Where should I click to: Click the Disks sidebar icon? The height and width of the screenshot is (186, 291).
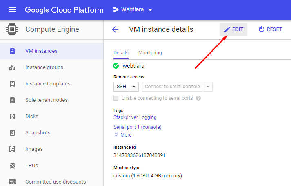[12, 117]
